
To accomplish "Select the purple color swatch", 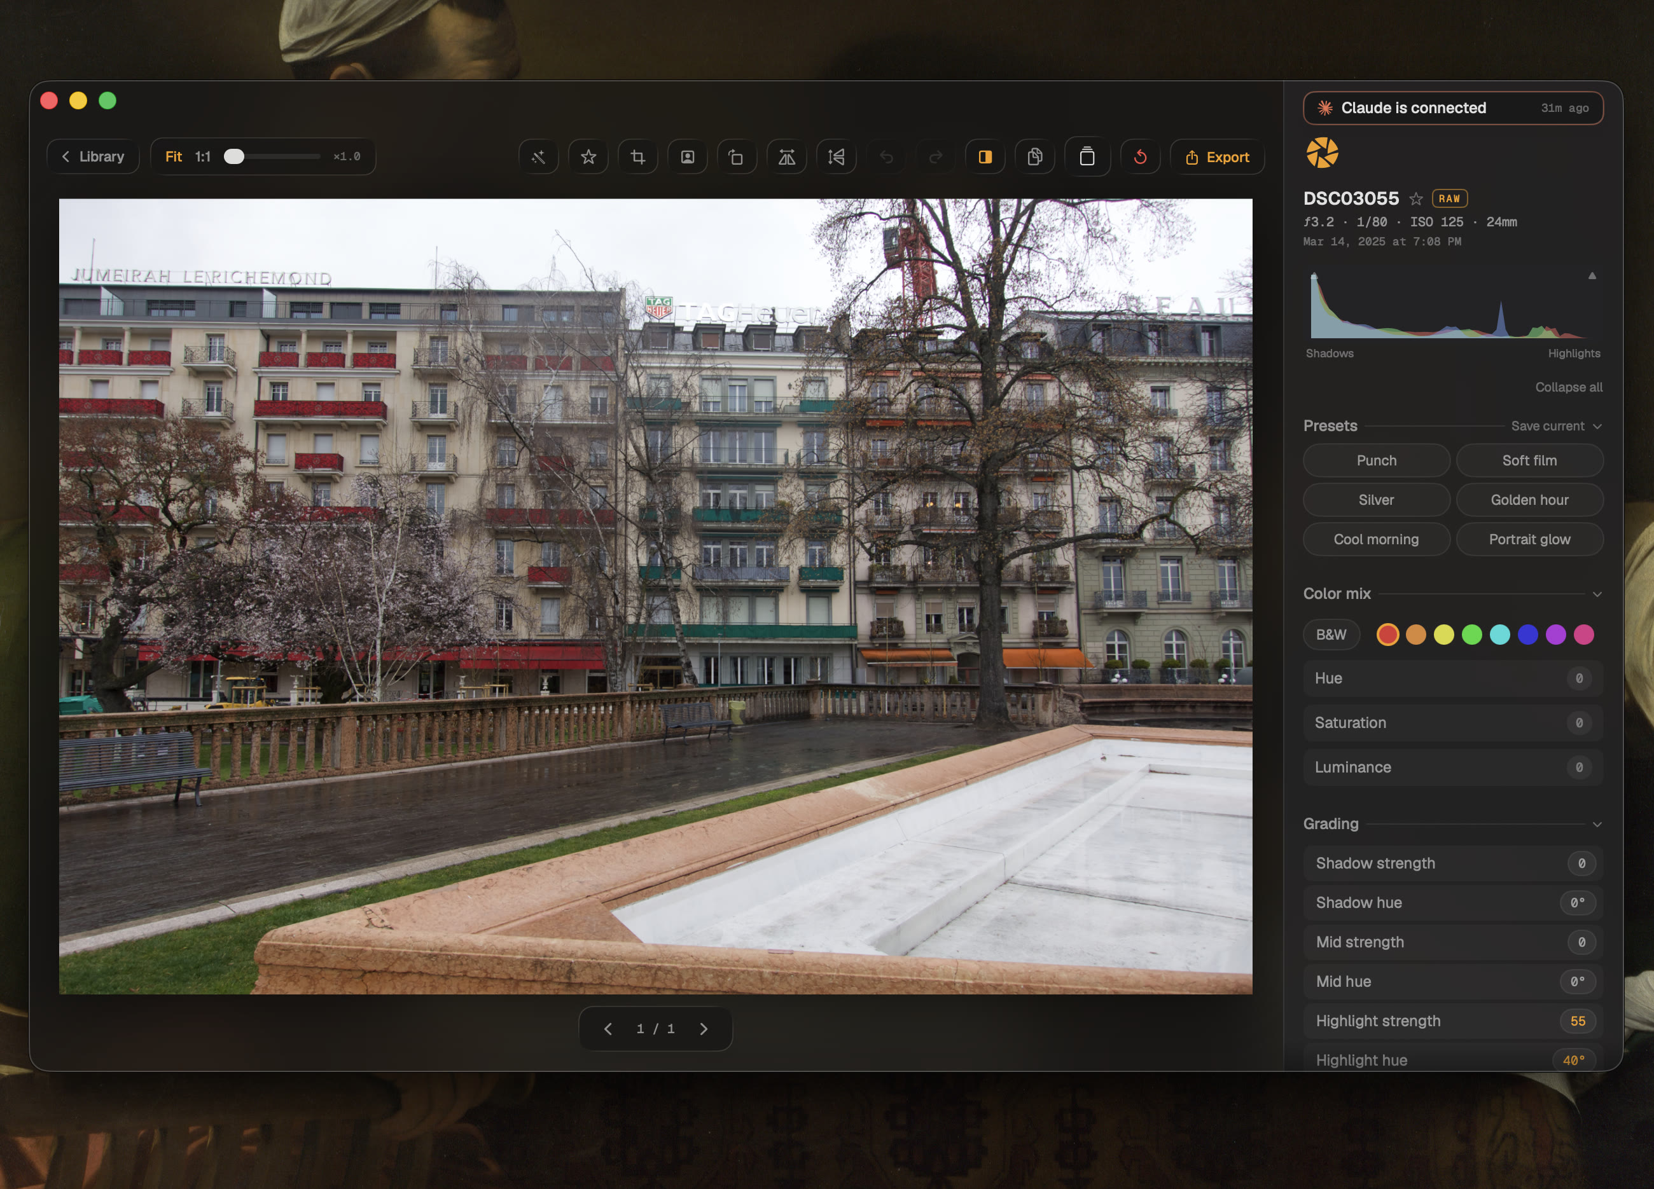I will tap(1555, 634).
